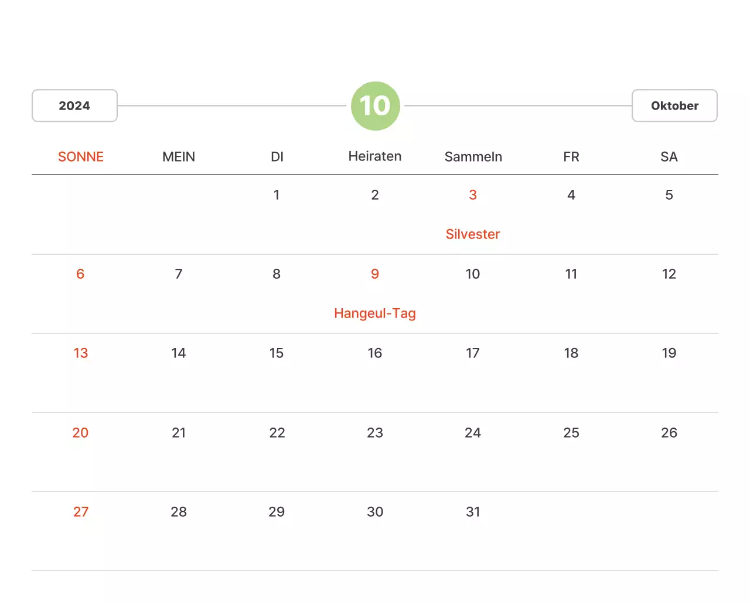Screen dimensions: 750x604
Task: Pick the 1st of October
Action: (x=277, y=195)
